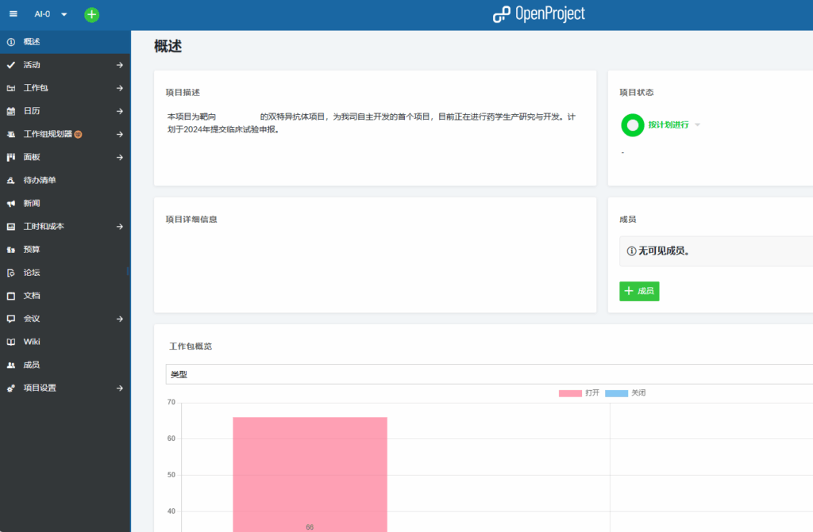Toggle the 打开 pink legend swatch
This screenshot has width=813, height=532.
[570, 393]
